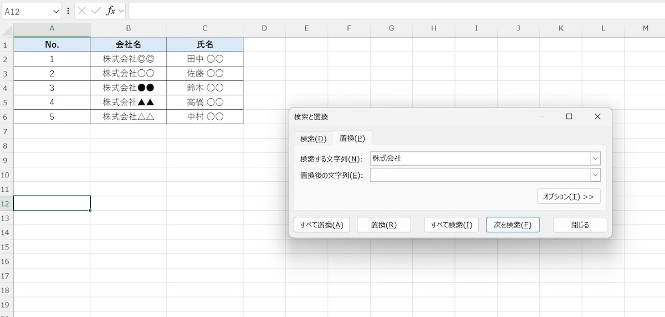This screenshot has height=317, width=665.
Task: Select column B header
Action: [x=129, y=28]
